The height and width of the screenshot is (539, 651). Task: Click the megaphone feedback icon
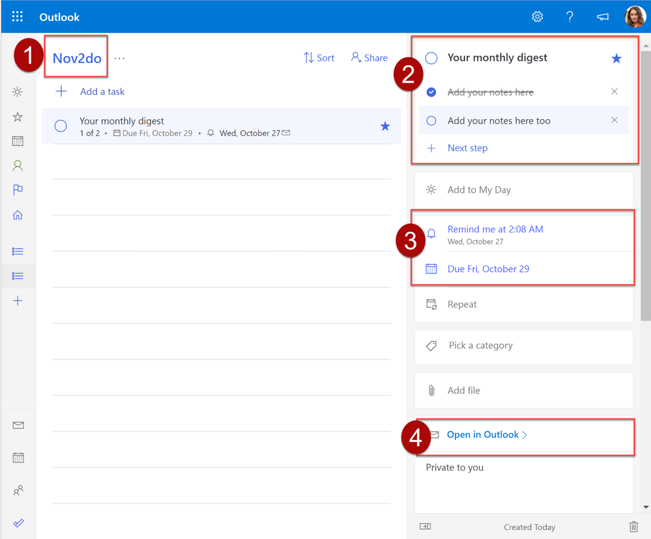(x=602, y=16)
